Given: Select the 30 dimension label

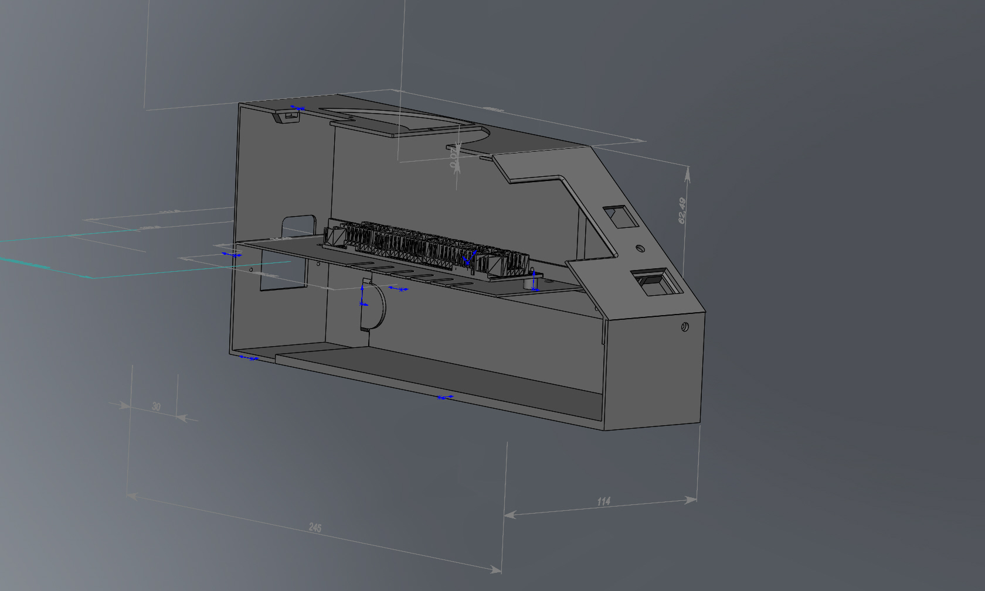Looking at the screenshot, I should click(x=156, y=406).
